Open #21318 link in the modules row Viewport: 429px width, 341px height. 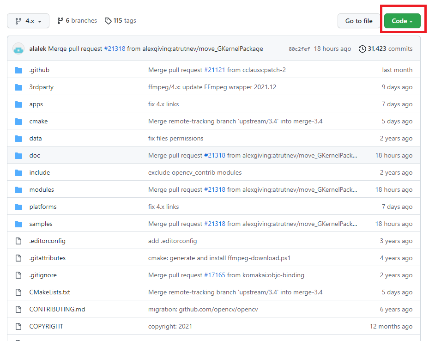(214, 189)
